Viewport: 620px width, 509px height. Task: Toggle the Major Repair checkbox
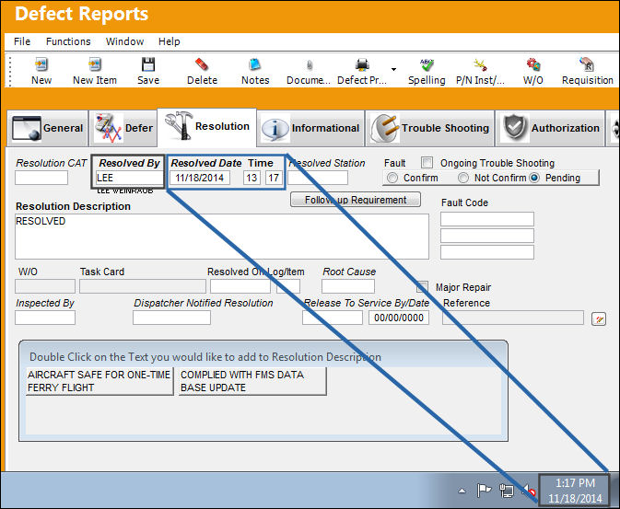click(x=422, y=287)
